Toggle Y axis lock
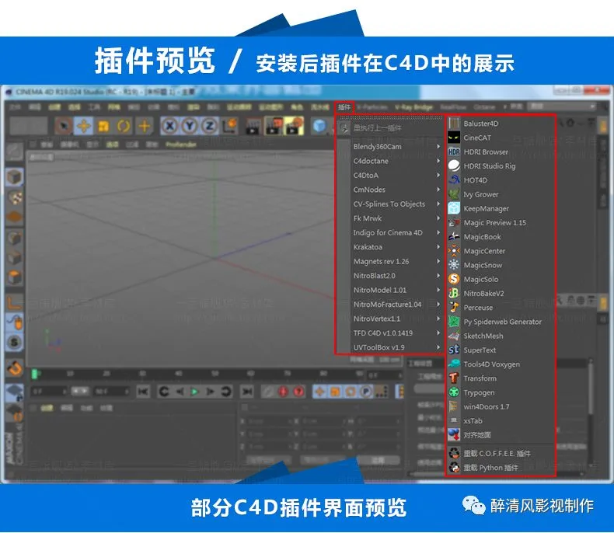 click(190, 126)
